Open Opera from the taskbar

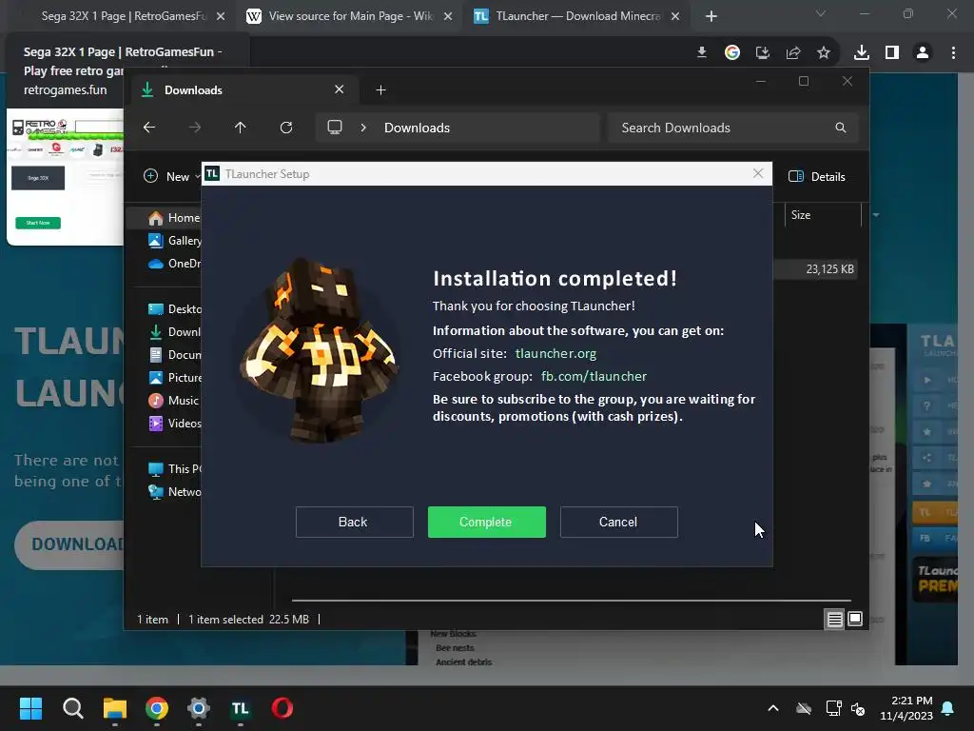[282, 708]
